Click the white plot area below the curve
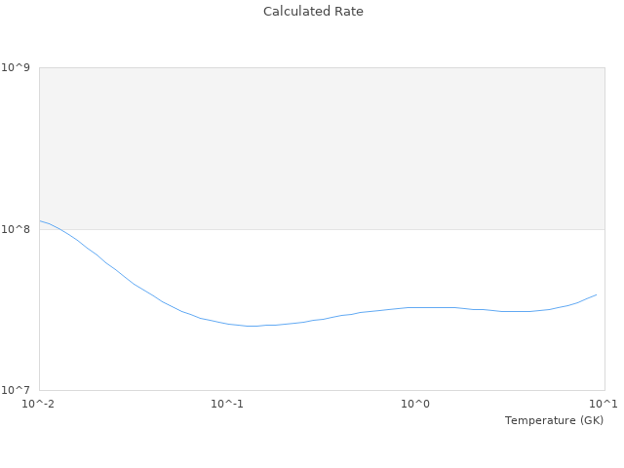 coord(322,361)
